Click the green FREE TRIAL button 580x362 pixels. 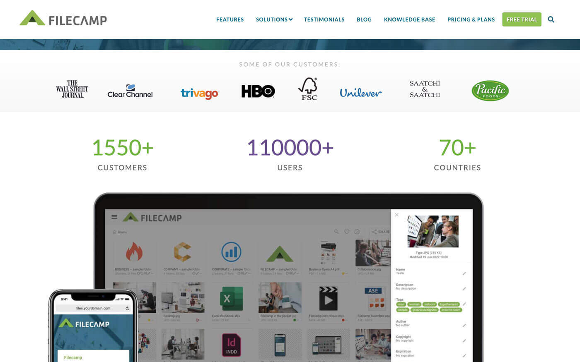522,19
